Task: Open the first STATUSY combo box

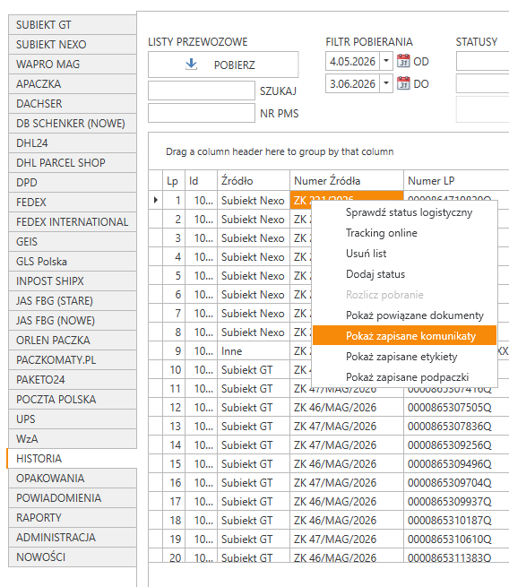Action: point(482,62)
